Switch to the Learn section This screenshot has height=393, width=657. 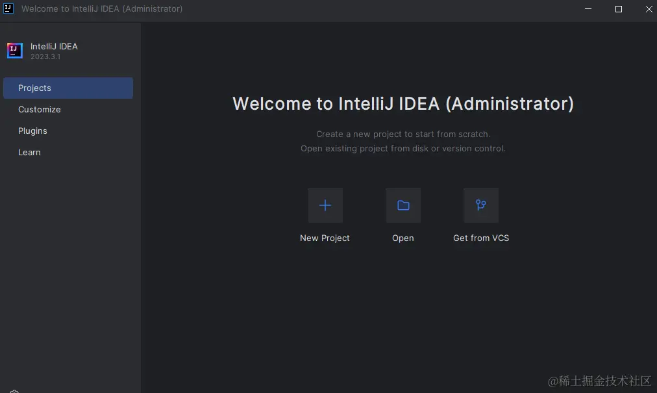[x=68, y=152]
